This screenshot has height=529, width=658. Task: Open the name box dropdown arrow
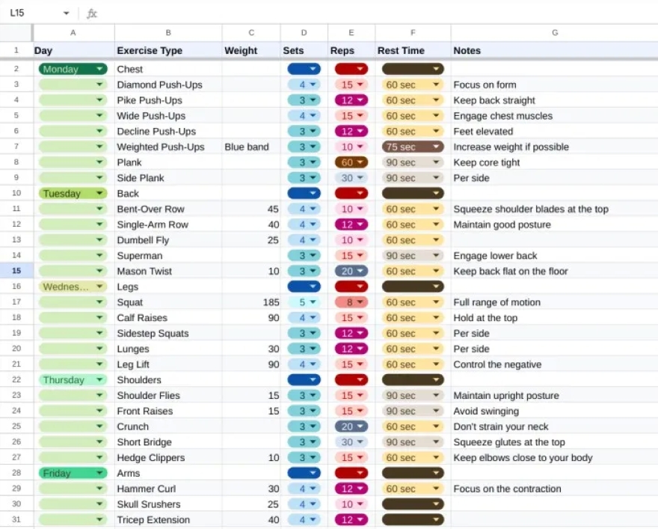click(66, 13)
